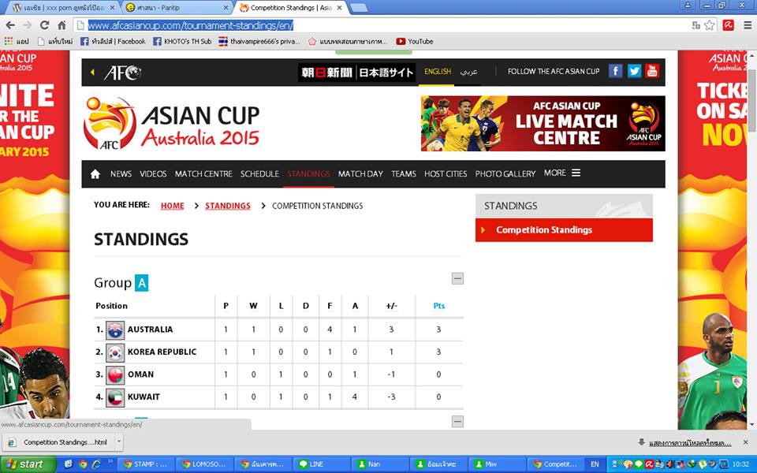Expand the MORE navigation menu
Screen dimensions: 757x473
(562, 173)
